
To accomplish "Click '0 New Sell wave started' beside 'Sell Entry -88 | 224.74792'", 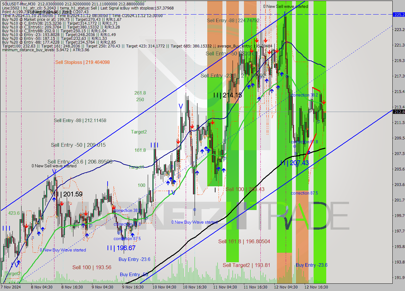I will click(x=285, y=6).
